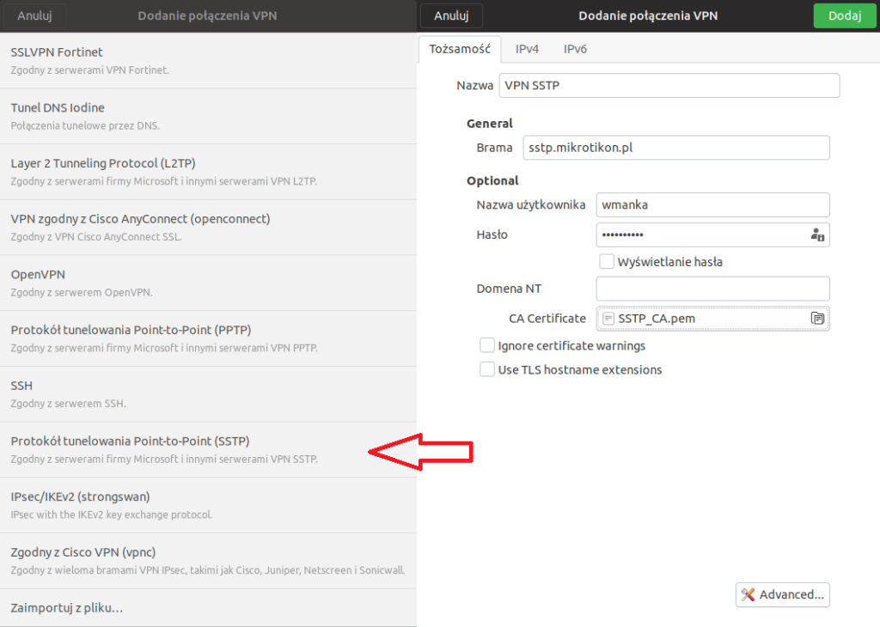The height and width of the screenshot is (627, 880).
Task: Choose SSH connection type
Action: coord(208,393)
